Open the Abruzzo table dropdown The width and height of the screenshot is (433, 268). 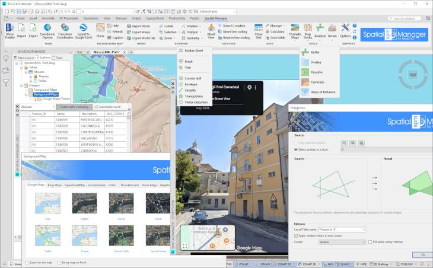click(x=53, y=107)
